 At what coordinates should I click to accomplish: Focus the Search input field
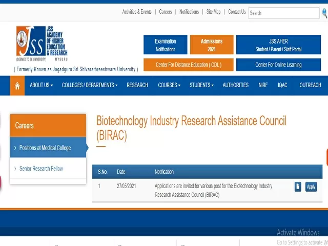tap(283, 13)
